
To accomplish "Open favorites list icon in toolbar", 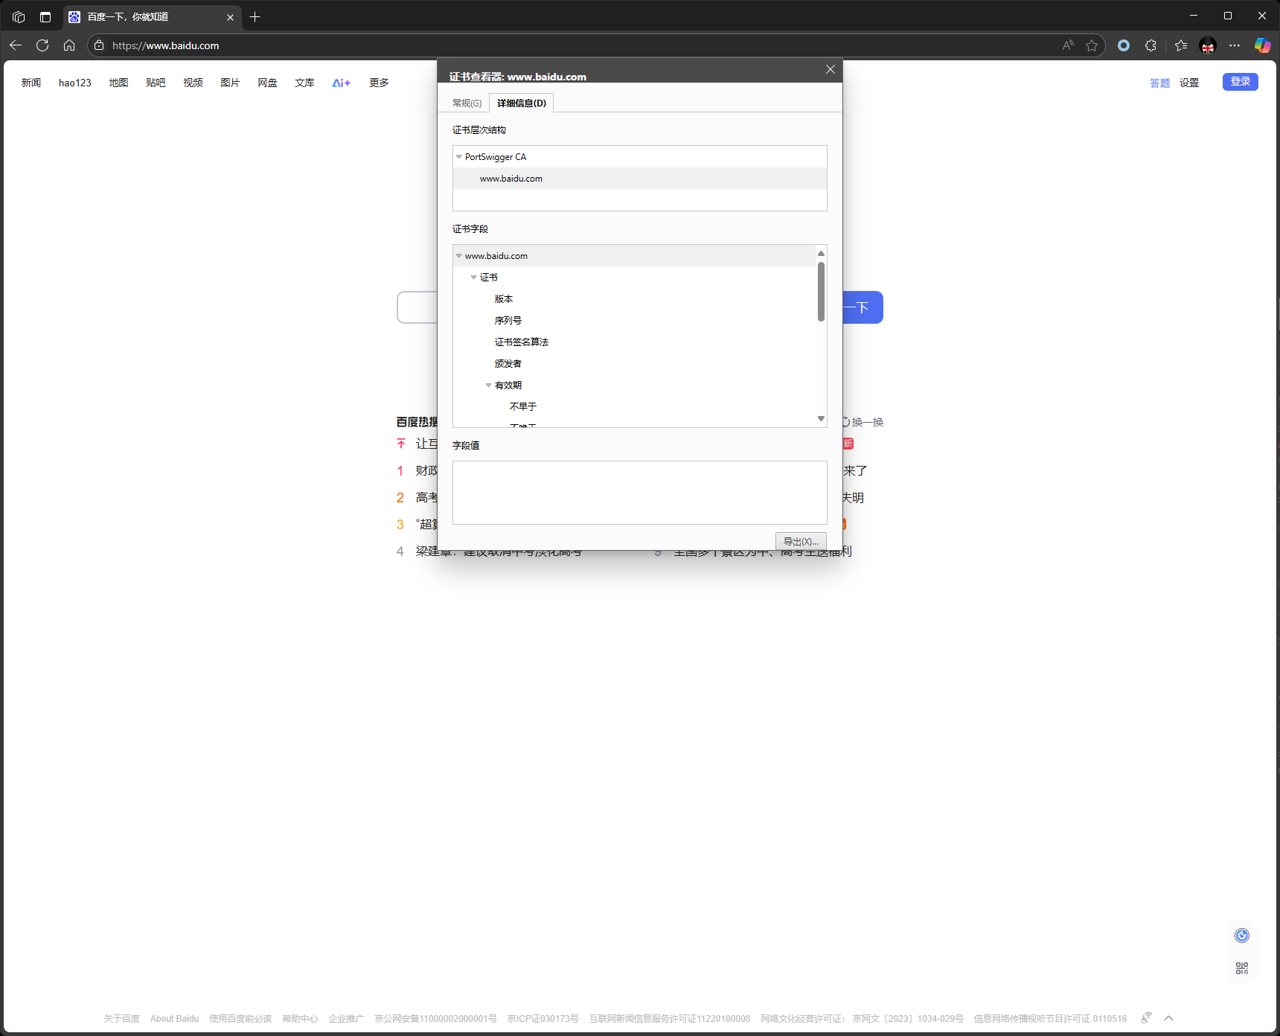I will click(1181, 45).
